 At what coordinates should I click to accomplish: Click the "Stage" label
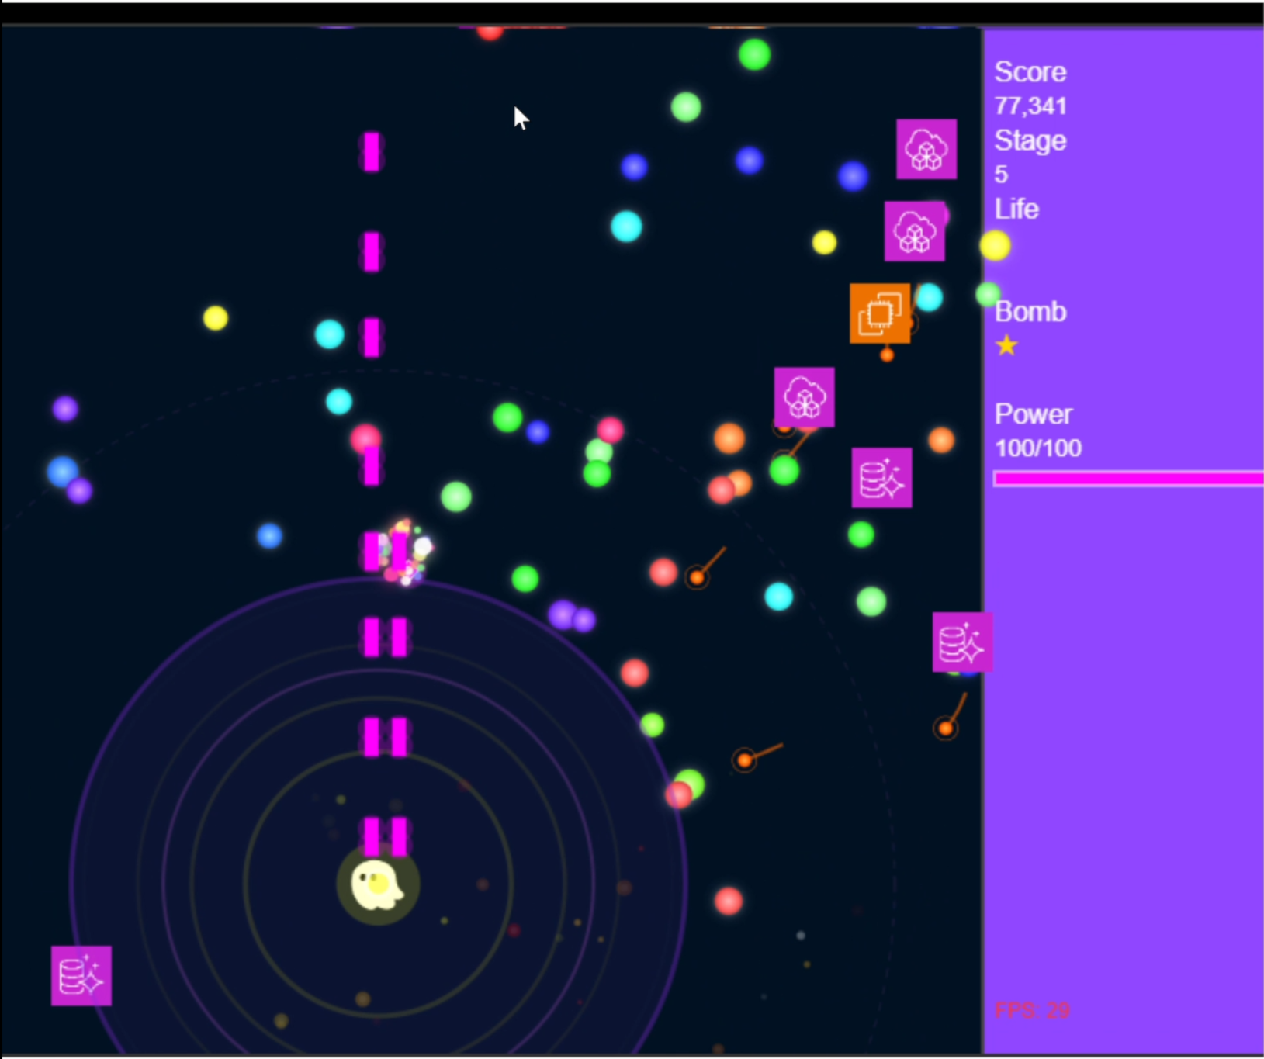coord(1030,140)
